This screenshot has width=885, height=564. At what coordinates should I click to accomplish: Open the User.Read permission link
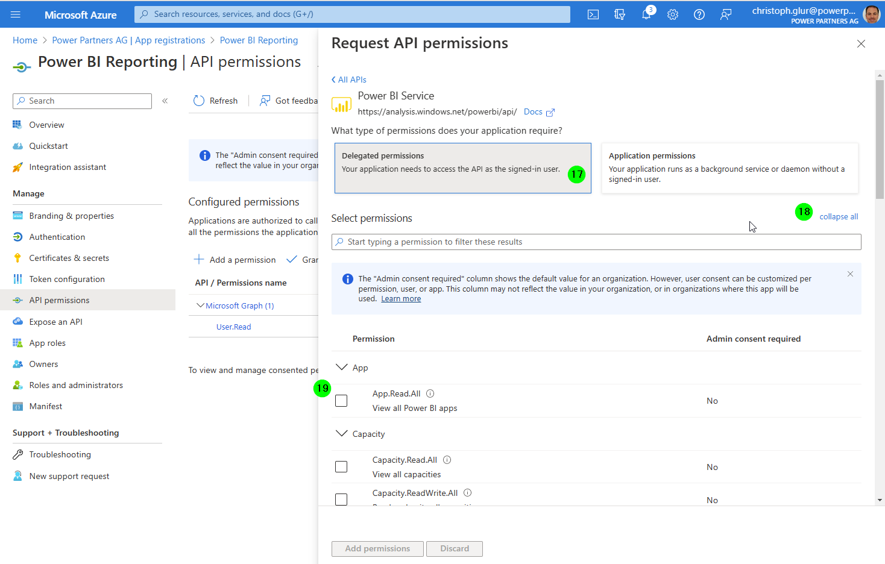234,327
